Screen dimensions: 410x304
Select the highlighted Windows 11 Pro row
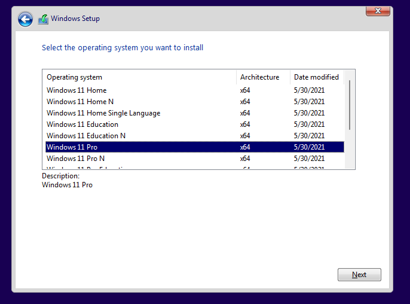(x=195, y=147)
